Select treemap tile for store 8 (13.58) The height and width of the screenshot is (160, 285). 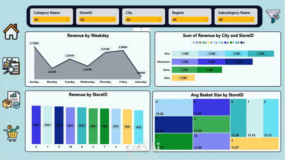tap(238, 118)
